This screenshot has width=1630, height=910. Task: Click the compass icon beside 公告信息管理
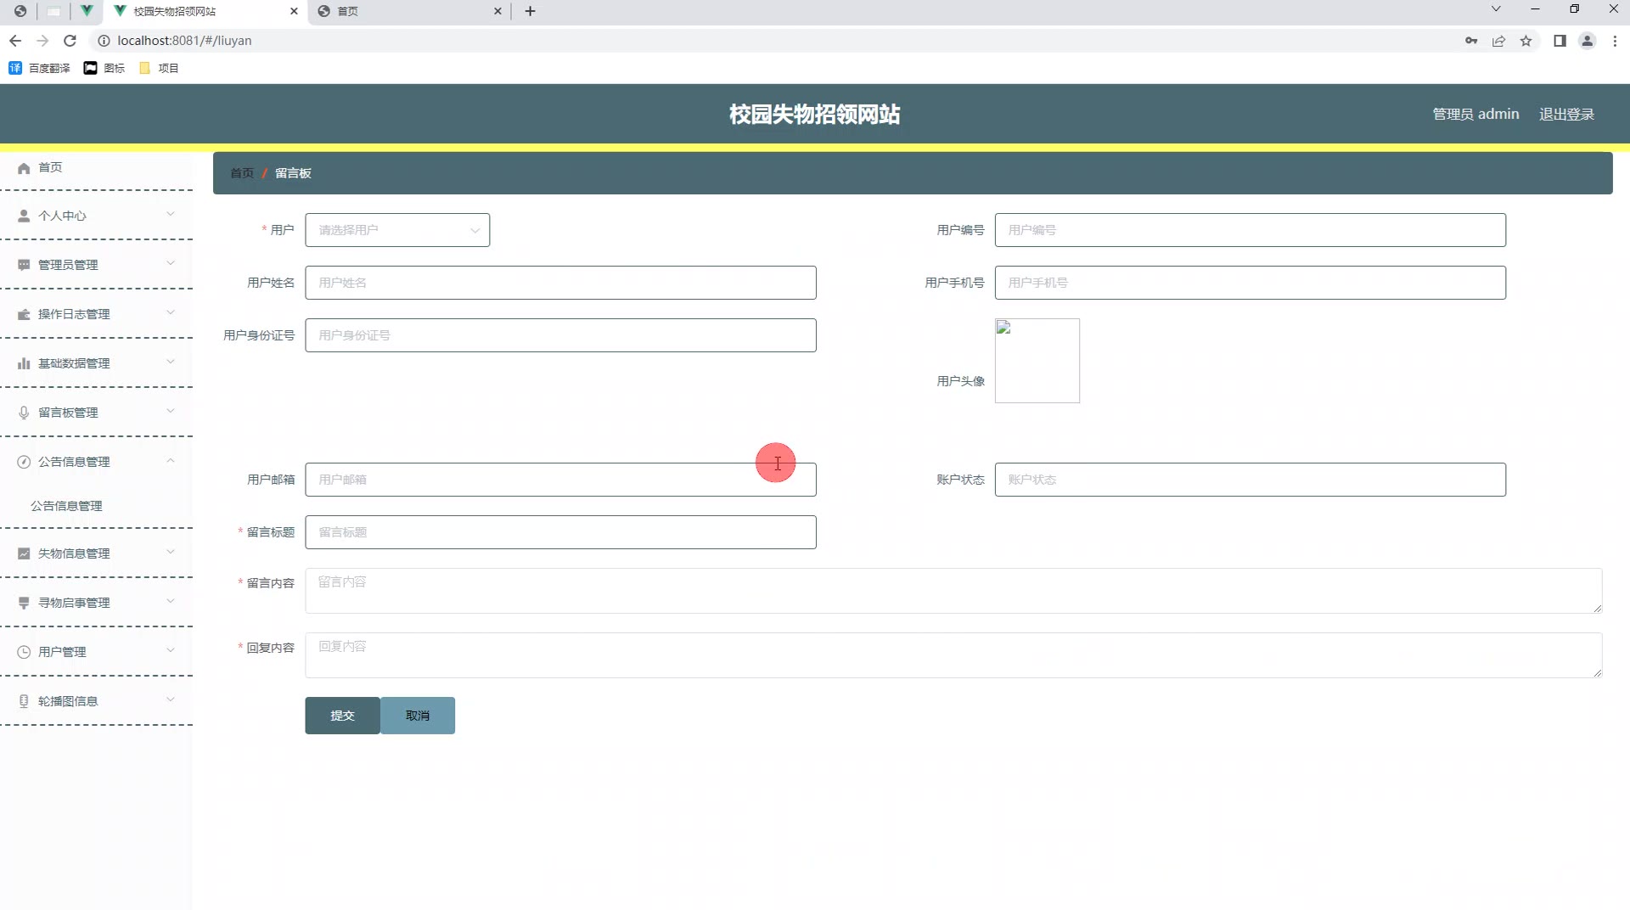pos(24,462)
